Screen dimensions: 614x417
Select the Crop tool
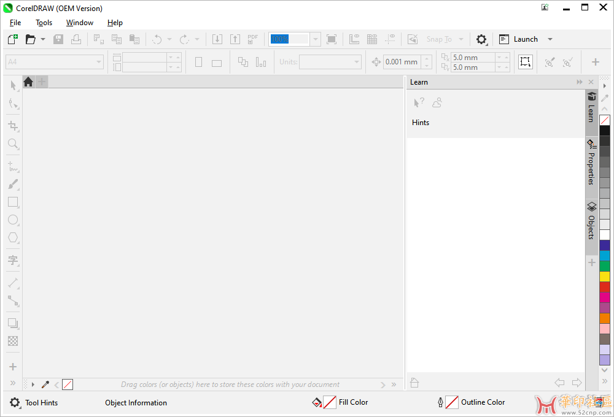point(14,126)
